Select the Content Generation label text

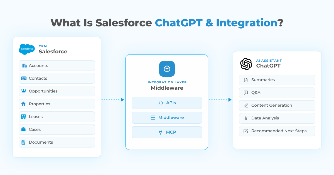pyautogui.click(x=272, y=105)
